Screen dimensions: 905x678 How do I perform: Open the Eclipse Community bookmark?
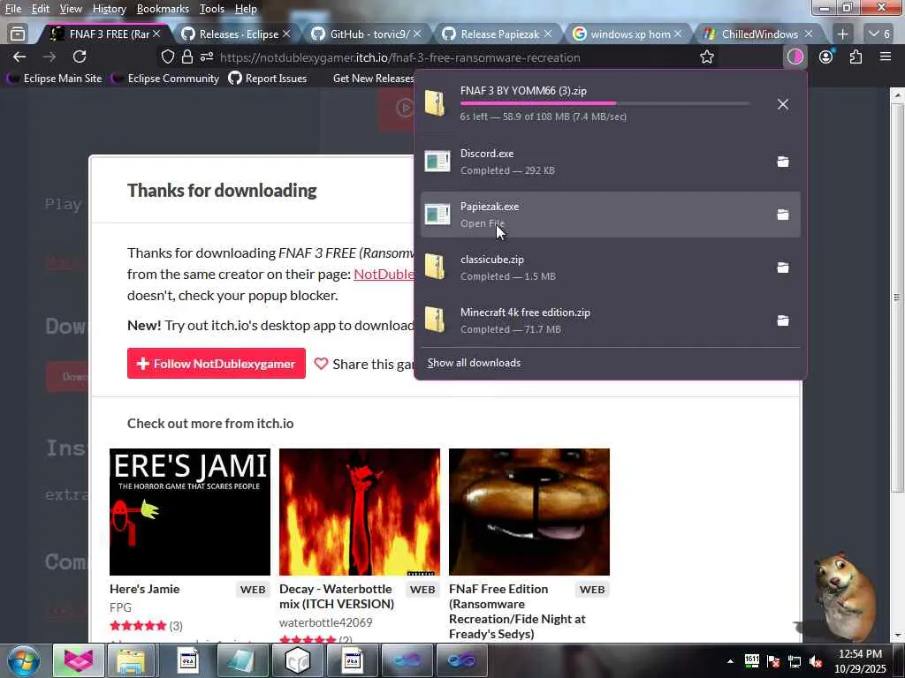(x=166, y=79)
